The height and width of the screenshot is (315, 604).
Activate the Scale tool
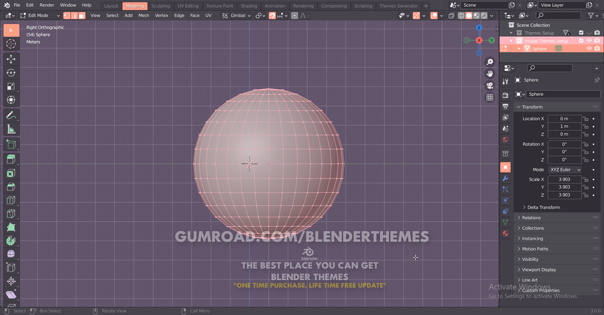(11, 86)
